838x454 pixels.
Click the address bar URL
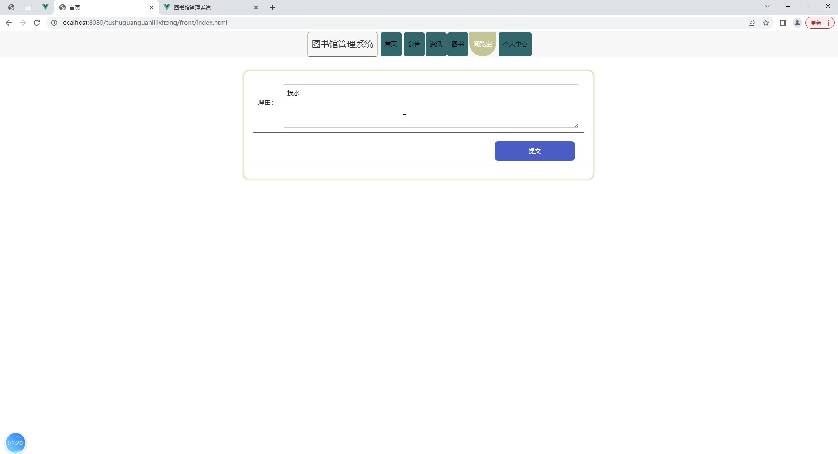144,23
